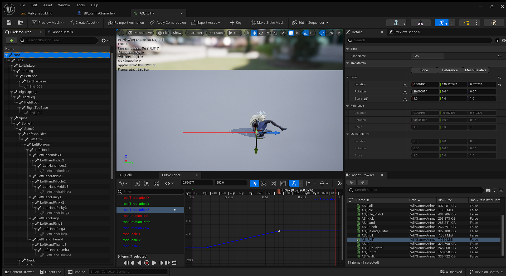Open the Details panel property matrix view
The image size is (506, 276).
(498, 41)
